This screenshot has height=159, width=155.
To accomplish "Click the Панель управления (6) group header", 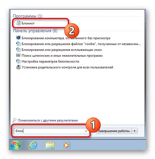I will [x=35, y=31].
